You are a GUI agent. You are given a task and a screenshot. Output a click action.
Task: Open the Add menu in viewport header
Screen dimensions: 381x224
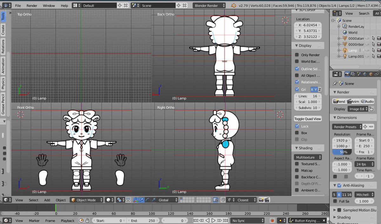point(47,200)
